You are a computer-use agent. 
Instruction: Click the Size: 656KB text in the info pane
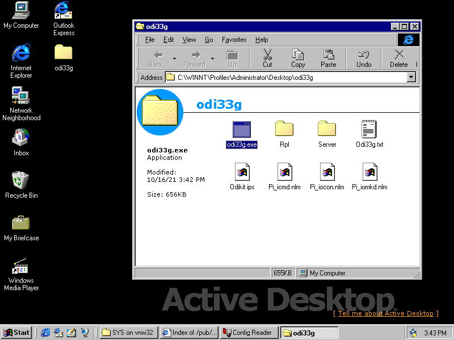tap(167, 194)
